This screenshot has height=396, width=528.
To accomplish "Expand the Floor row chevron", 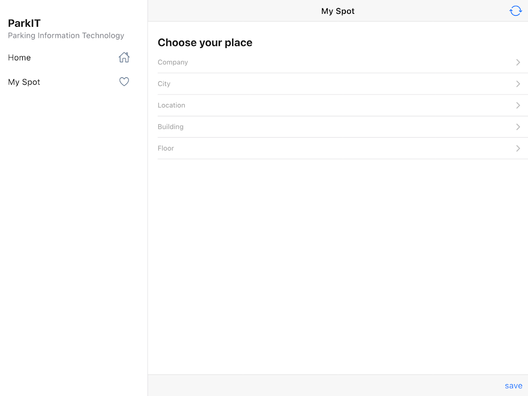I will pyautogui.click(x=518, y=148).
